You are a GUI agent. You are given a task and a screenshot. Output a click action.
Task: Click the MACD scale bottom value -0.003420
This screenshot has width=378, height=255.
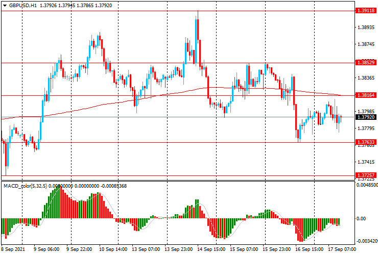367,241
